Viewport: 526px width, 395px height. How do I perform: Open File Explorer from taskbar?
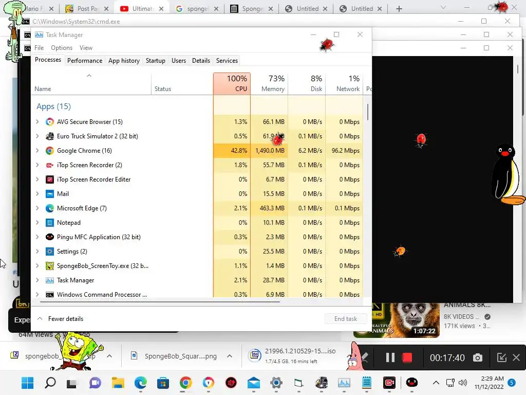click(x=118, y=383)
